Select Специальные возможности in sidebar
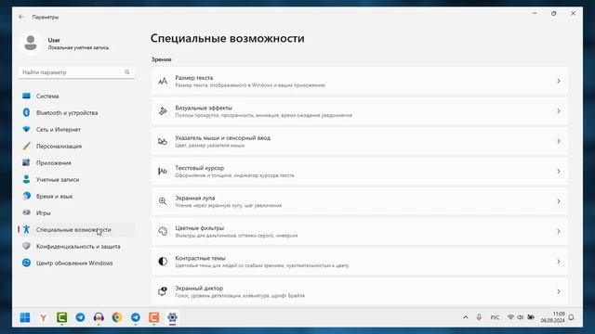Image resolution: width=595 pixels, height=334 pixels. (76, 229)
